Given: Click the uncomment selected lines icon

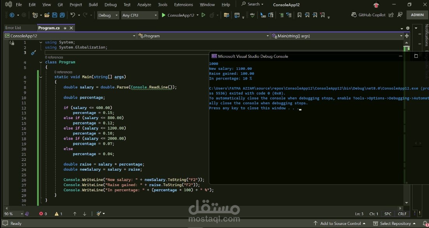Looking at the screenshot, I should click(289, 15).
